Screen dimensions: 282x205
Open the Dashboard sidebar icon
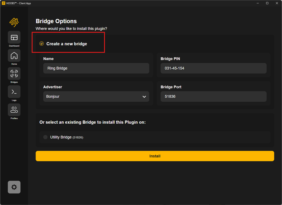coord(14,37)
